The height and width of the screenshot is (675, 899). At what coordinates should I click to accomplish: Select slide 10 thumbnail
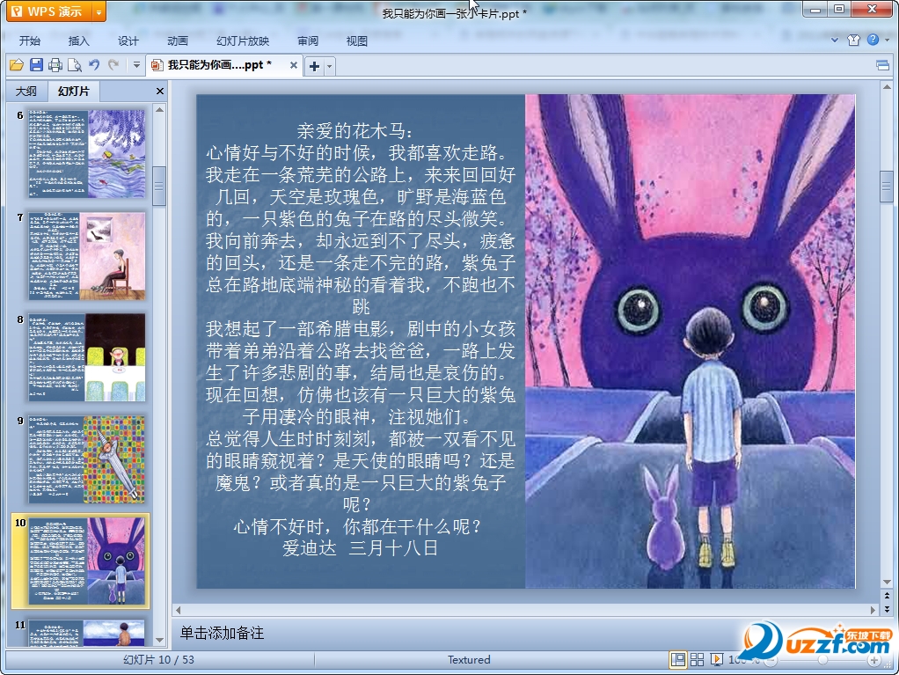(x=86, y=561)
